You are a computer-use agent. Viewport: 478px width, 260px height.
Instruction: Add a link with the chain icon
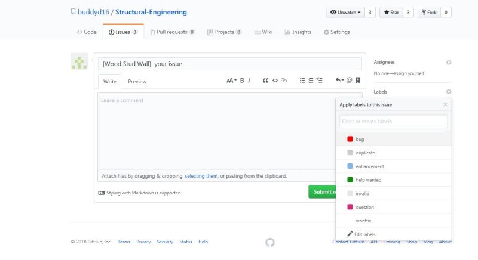(x=284, y=81)
